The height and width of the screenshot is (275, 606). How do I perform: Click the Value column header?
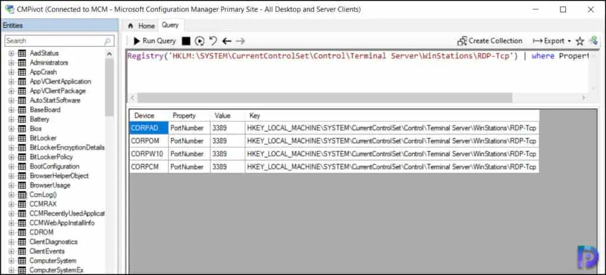[x=228, y=115]
